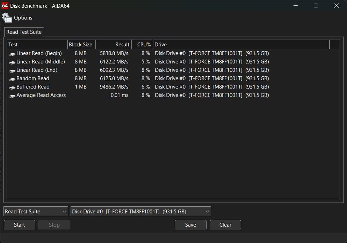Close the Disk Benchmark window
The image size is (347, 243).
click(337, 6)
